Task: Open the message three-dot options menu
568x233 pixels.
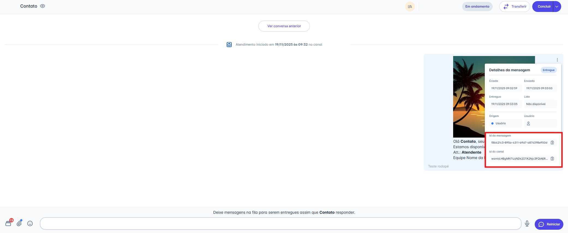Action: pyautogui.click(x=557, y=60)
